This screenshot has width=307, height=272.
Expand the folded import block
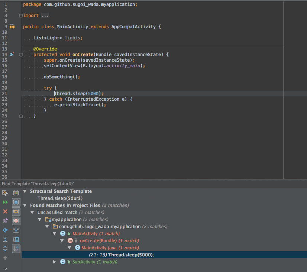(x=21, y=16)
